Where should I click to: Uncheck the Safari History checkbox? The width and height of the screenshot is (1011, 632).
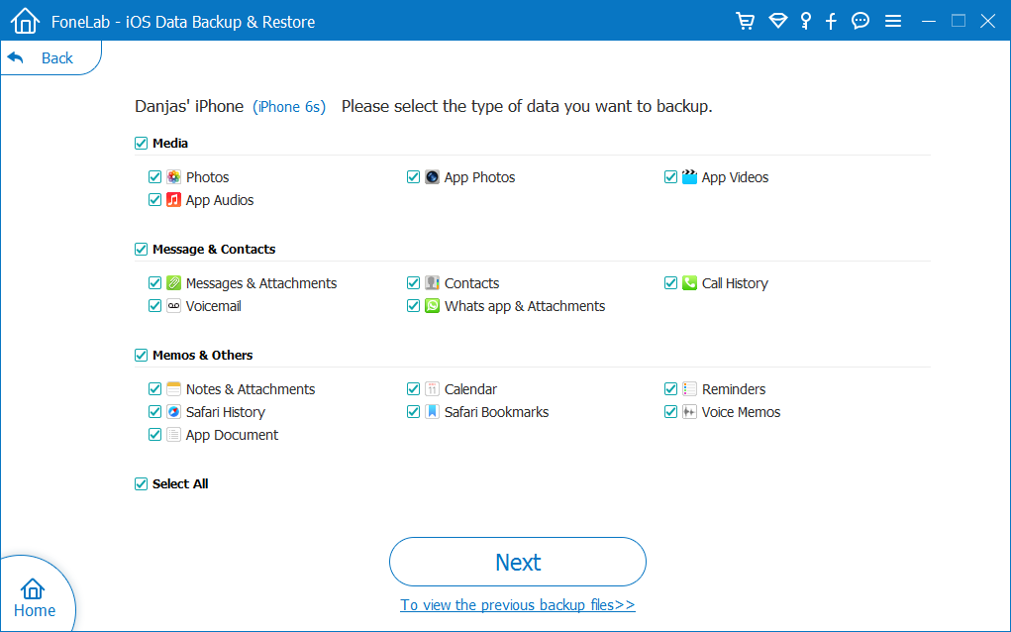(x=154, y=411)
